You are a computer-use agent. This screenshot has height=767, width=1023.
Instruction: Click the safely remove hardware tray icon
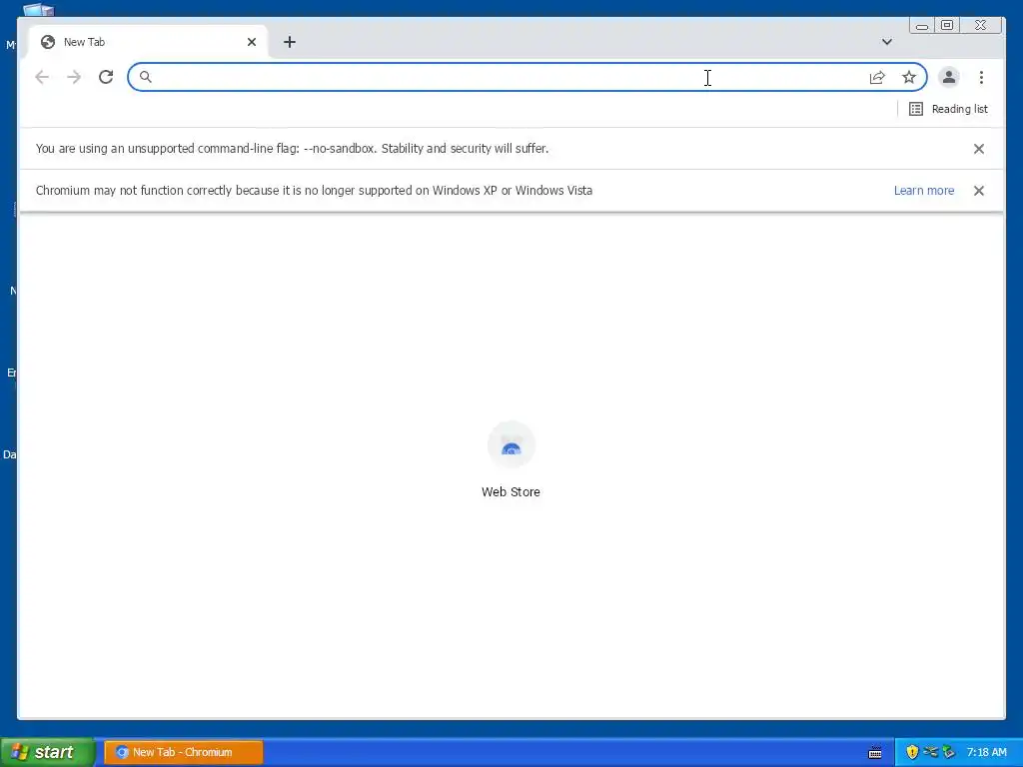(x=949, y=752)
